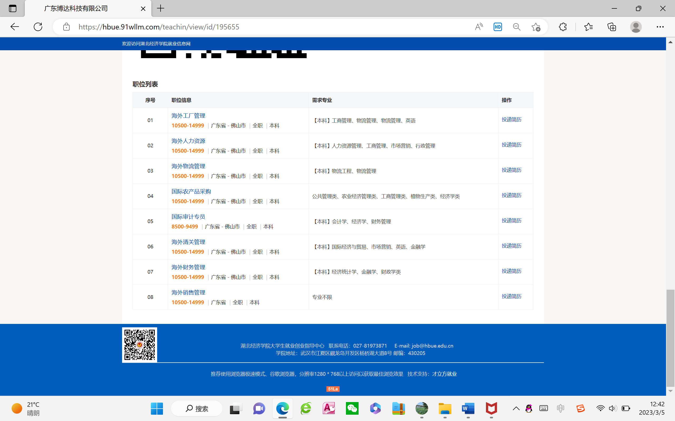
Task: Open WeChat from the taskbar
Action: pos(352,408)
